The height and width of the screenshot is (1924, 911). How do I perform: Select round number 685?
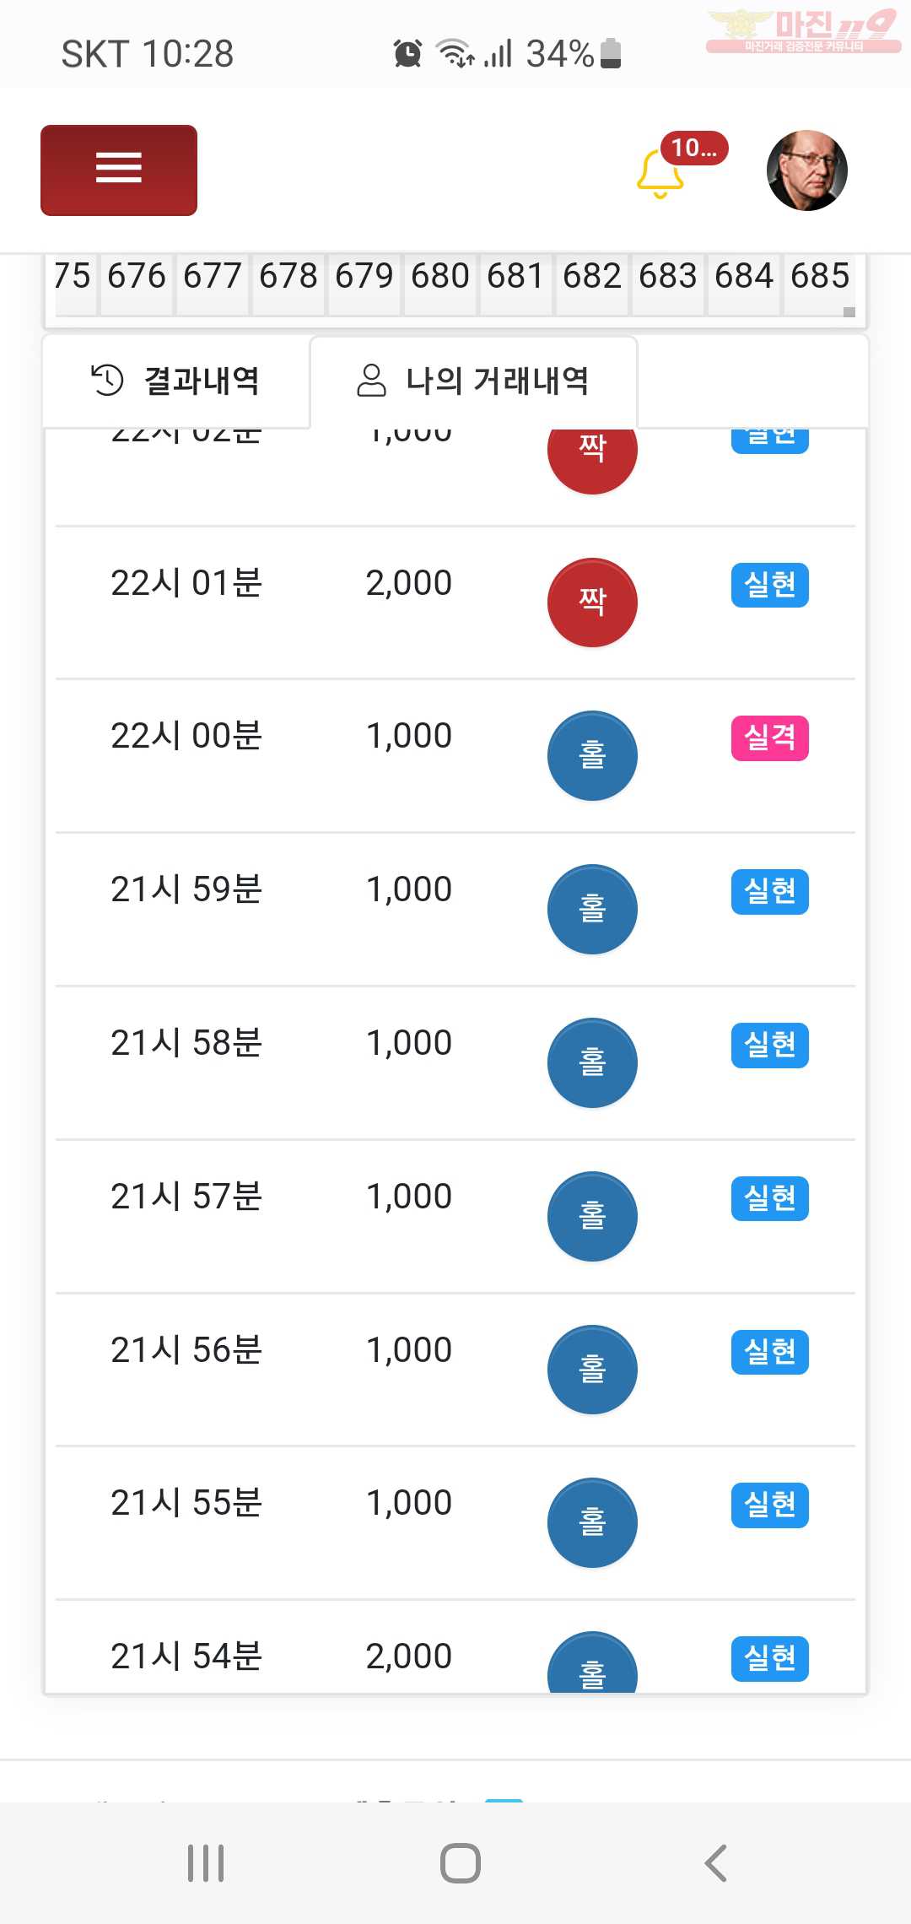pos(819,276)
